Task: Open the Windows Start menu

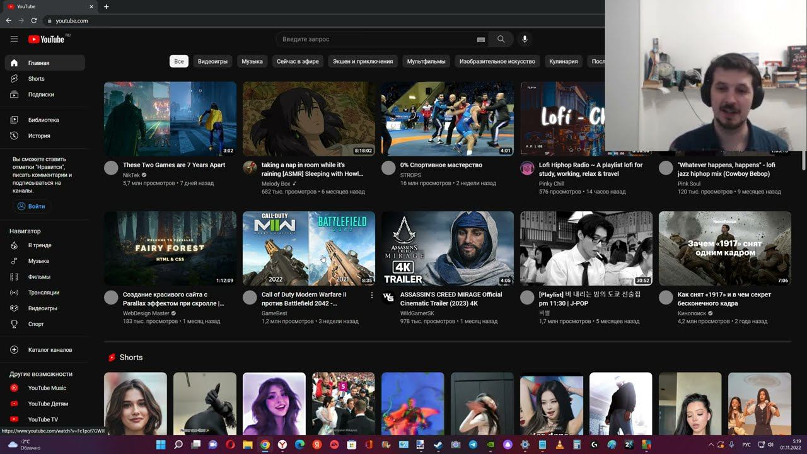Action: [x=161, y=445]
